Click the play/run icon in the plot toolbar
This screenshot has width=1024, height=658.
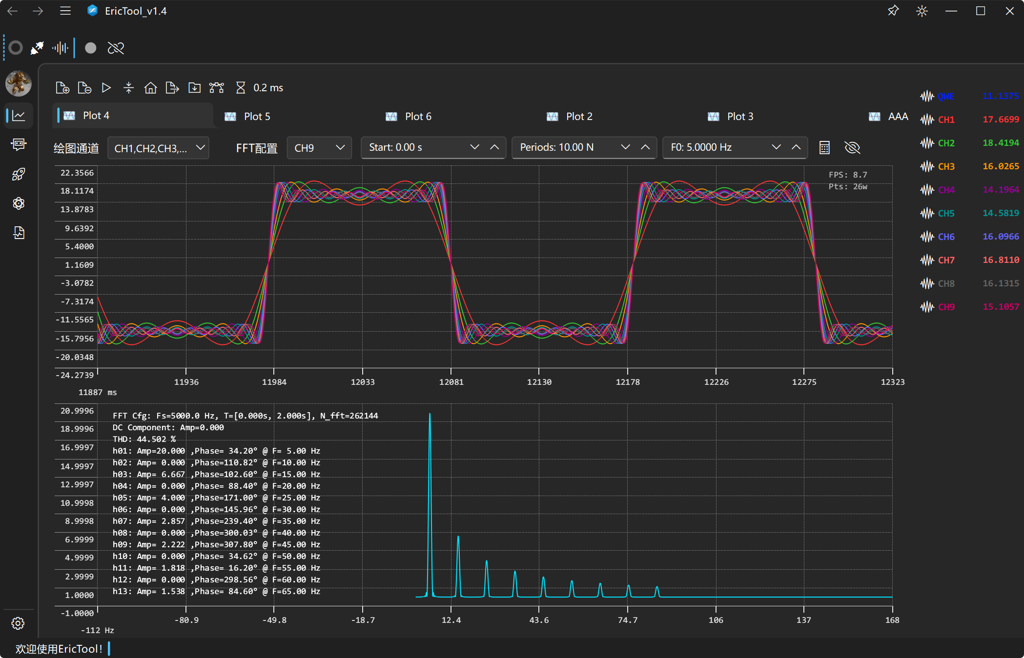106,88
